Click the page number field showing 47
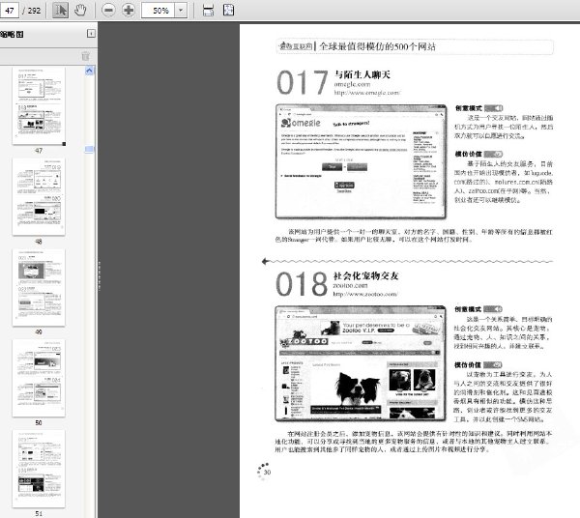 tap(10, 11)
